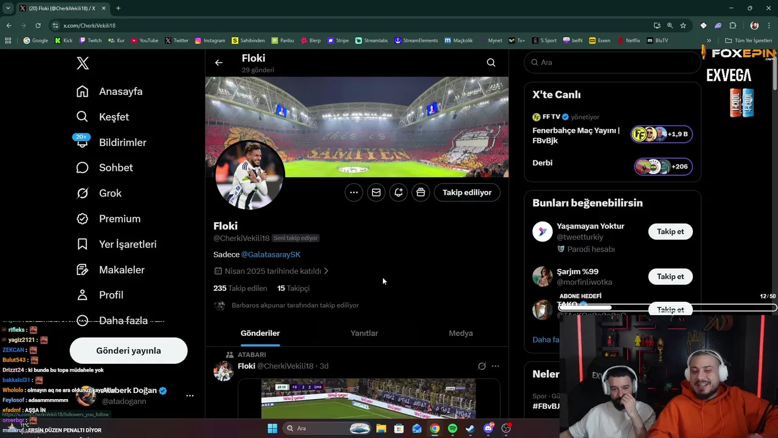Viewport: 778px width, 438px height.
Task: Open Sohbet messages
Action: click(x=104, y=167)
